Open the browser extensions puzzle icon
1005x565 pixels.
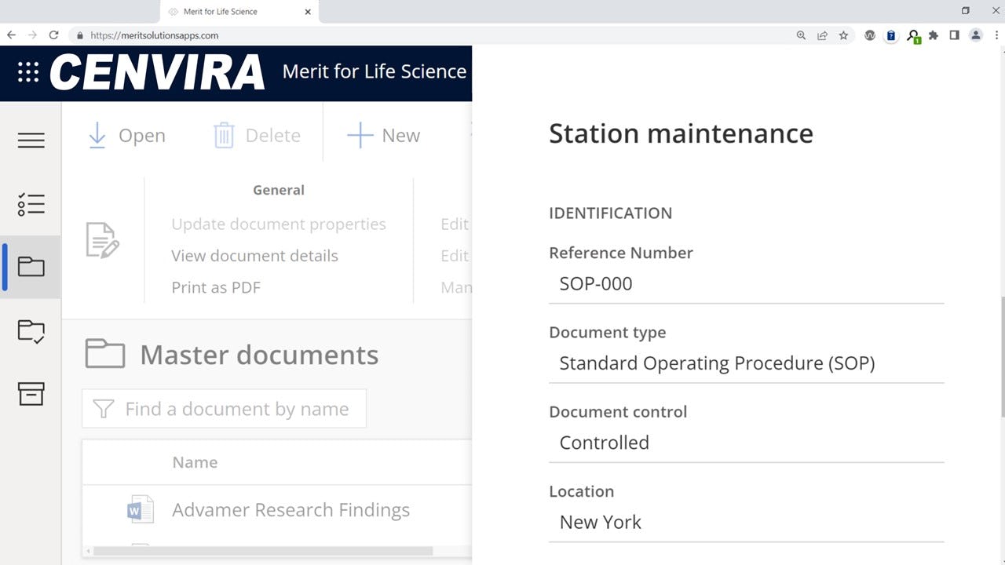[934, 35]
